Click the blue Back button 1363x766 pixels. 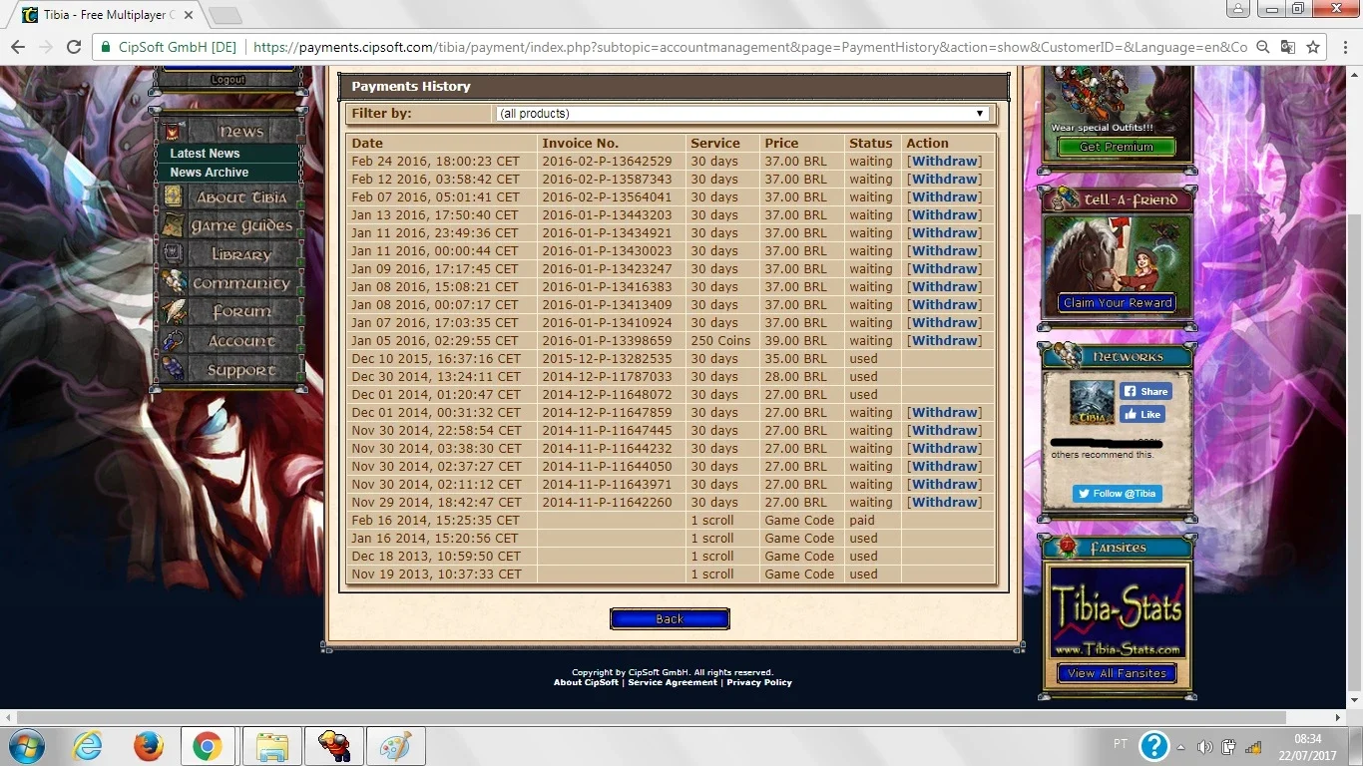point(670,619)
